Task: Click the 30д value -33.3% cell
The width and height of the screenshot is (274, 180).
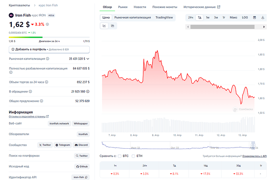Action: tap(238, 174)
